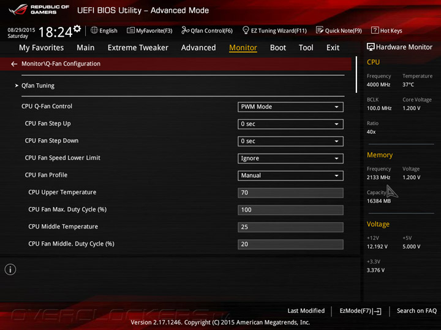
Task: Click the 100.0 MHz BCLK value
Action: pos(379,108)
